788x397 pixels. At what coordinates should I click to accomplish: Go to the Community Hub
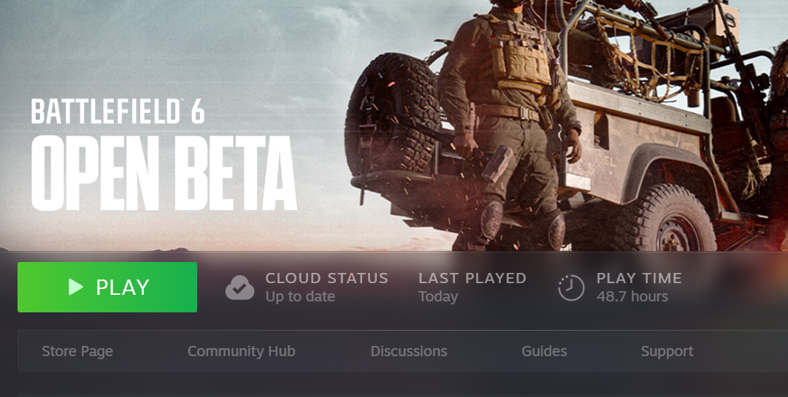pos(241,351)
